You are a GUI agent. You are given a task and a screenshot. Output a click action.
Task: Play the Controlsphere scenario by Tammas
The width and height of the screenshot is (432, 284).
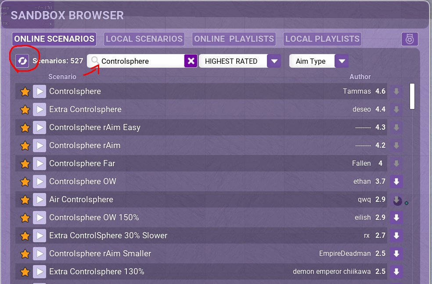point(40,91)
